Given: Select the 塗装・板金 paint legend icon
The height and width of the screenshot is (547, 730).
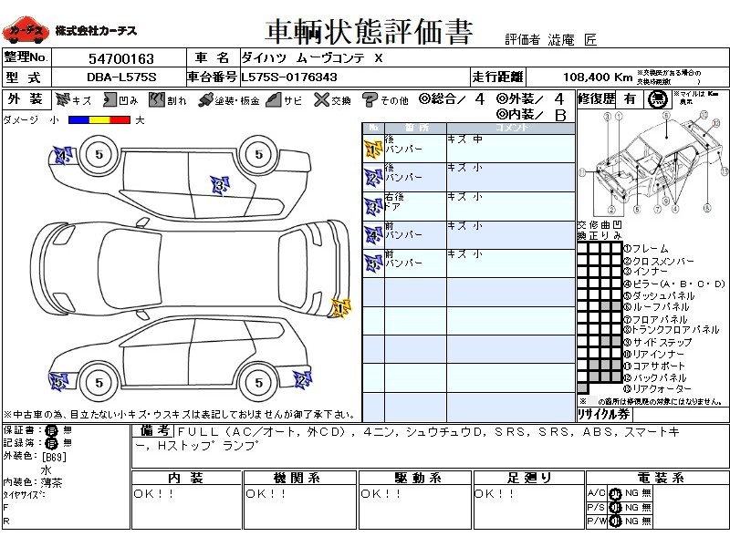Looking at the screenshot, I should (204, 100).
